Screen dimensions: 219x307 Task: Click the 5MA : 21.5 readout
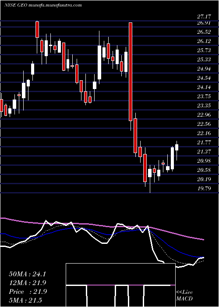pyautogui.click(x=25, y=300)
